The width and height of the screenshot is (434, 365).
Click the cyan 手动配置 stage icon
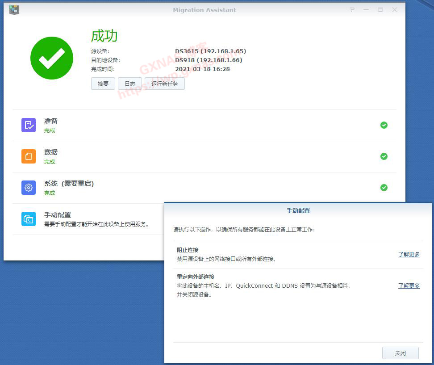click(29, 219)
